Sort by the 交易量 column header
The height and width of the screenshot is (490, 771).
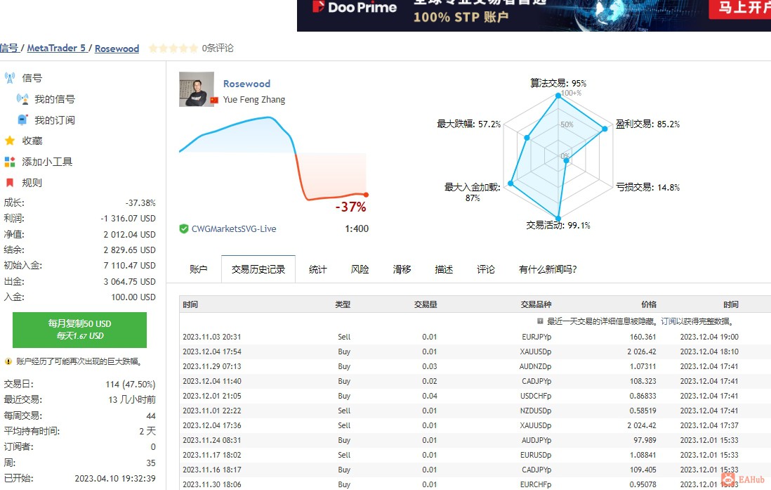426,304
